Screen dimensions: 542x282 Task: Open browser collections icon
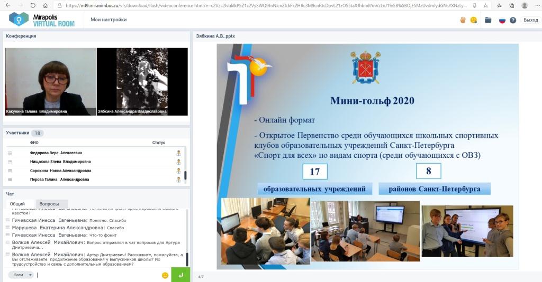(512, 5)
